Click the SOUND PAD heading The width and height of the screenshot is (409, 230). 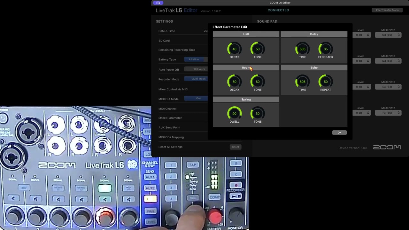coord(267,21)
